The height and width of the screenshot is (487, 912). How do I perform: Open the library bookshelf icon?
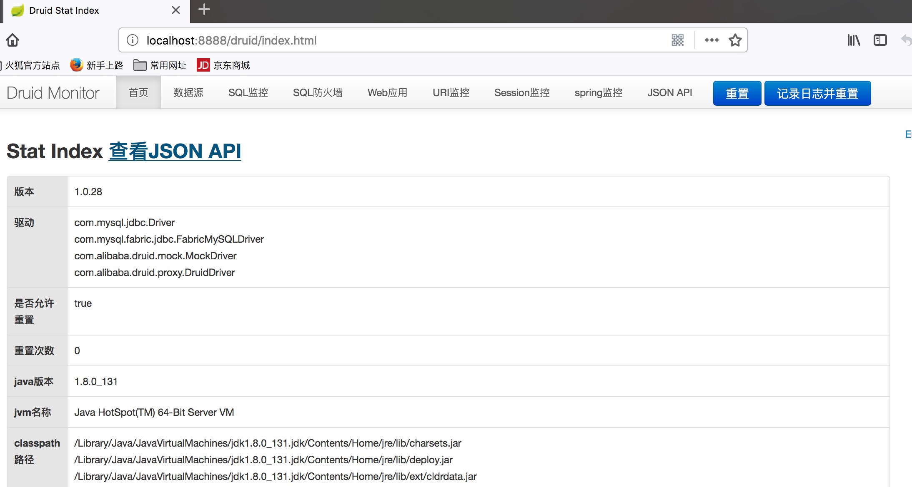(854, 40)
